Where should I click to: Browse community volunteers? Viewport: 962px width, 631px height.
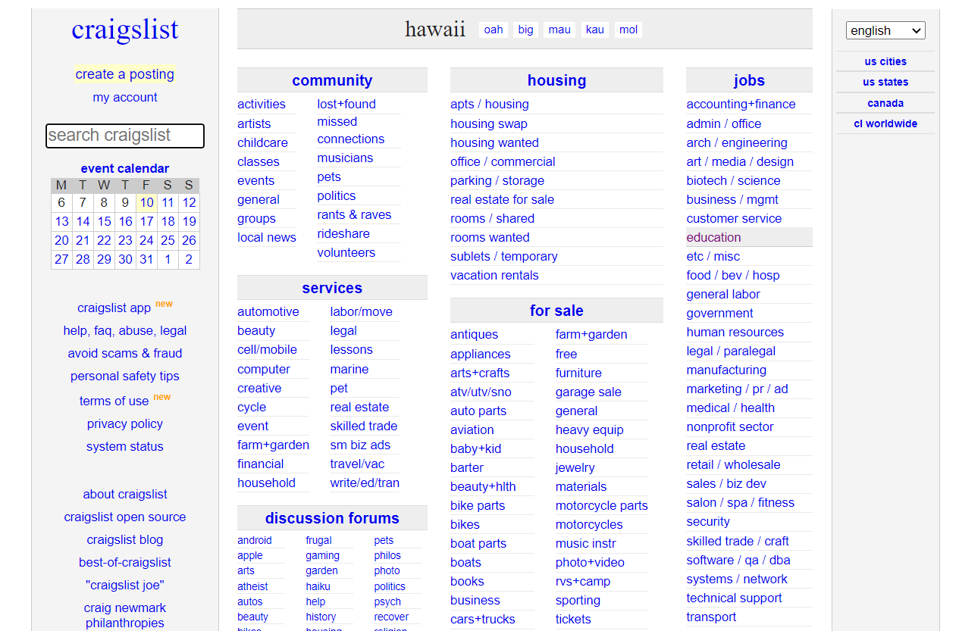click(x=346, y=252)
